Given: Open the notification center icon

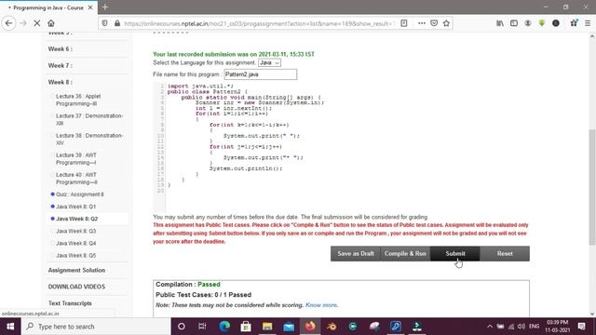Looking at the screenshot, I should (581, 327).
